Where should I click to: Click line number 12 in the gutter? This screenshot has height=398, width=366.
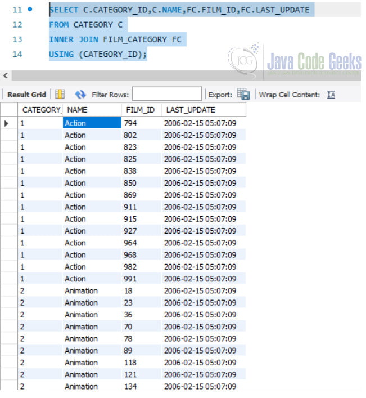(x=17, y=25)
